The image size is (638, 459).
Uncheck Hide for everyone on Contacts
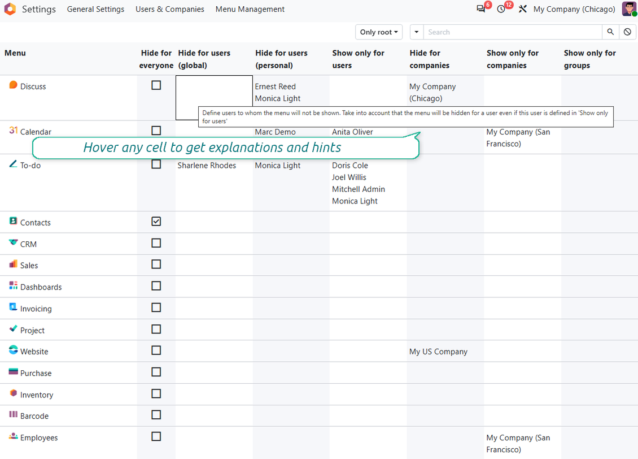(x=156, y=221)
